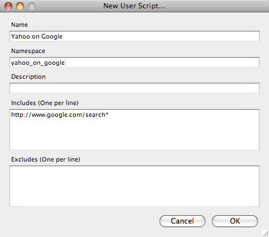Click the Description label
269x237 pixels.
click(28, 77)
